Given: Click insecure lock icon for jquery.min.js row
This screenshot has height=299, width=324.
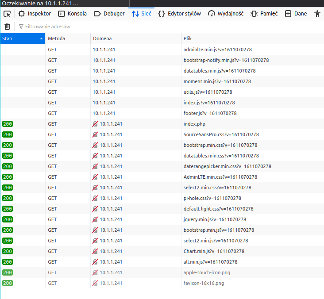Looking at the screenshot, I should pos(95,219).
